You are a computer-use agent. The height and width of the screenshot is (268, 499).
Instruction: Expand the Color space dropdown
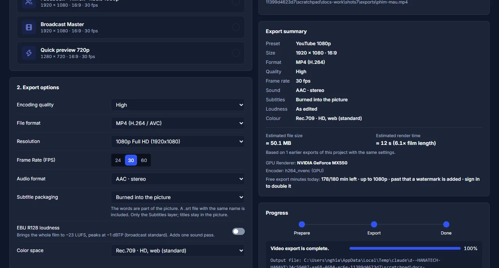click(x=178, y=250)
